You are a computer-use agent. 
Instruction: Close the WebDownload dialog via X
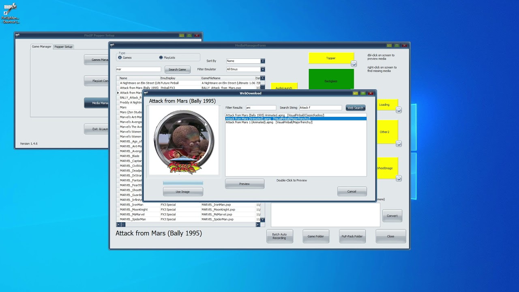tap(370, 93)
